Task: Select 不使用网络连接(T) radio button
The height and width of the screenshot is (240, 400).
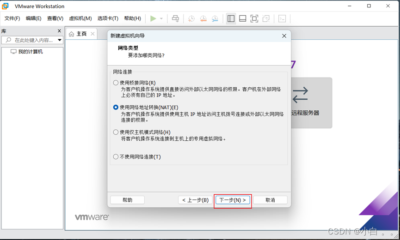Action: coord(116,157)
